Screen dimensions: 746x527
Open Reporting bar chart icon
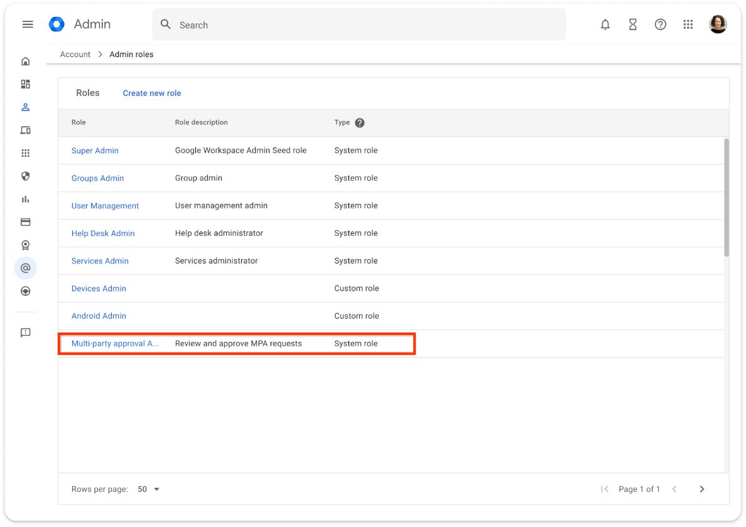click(26, 199)
